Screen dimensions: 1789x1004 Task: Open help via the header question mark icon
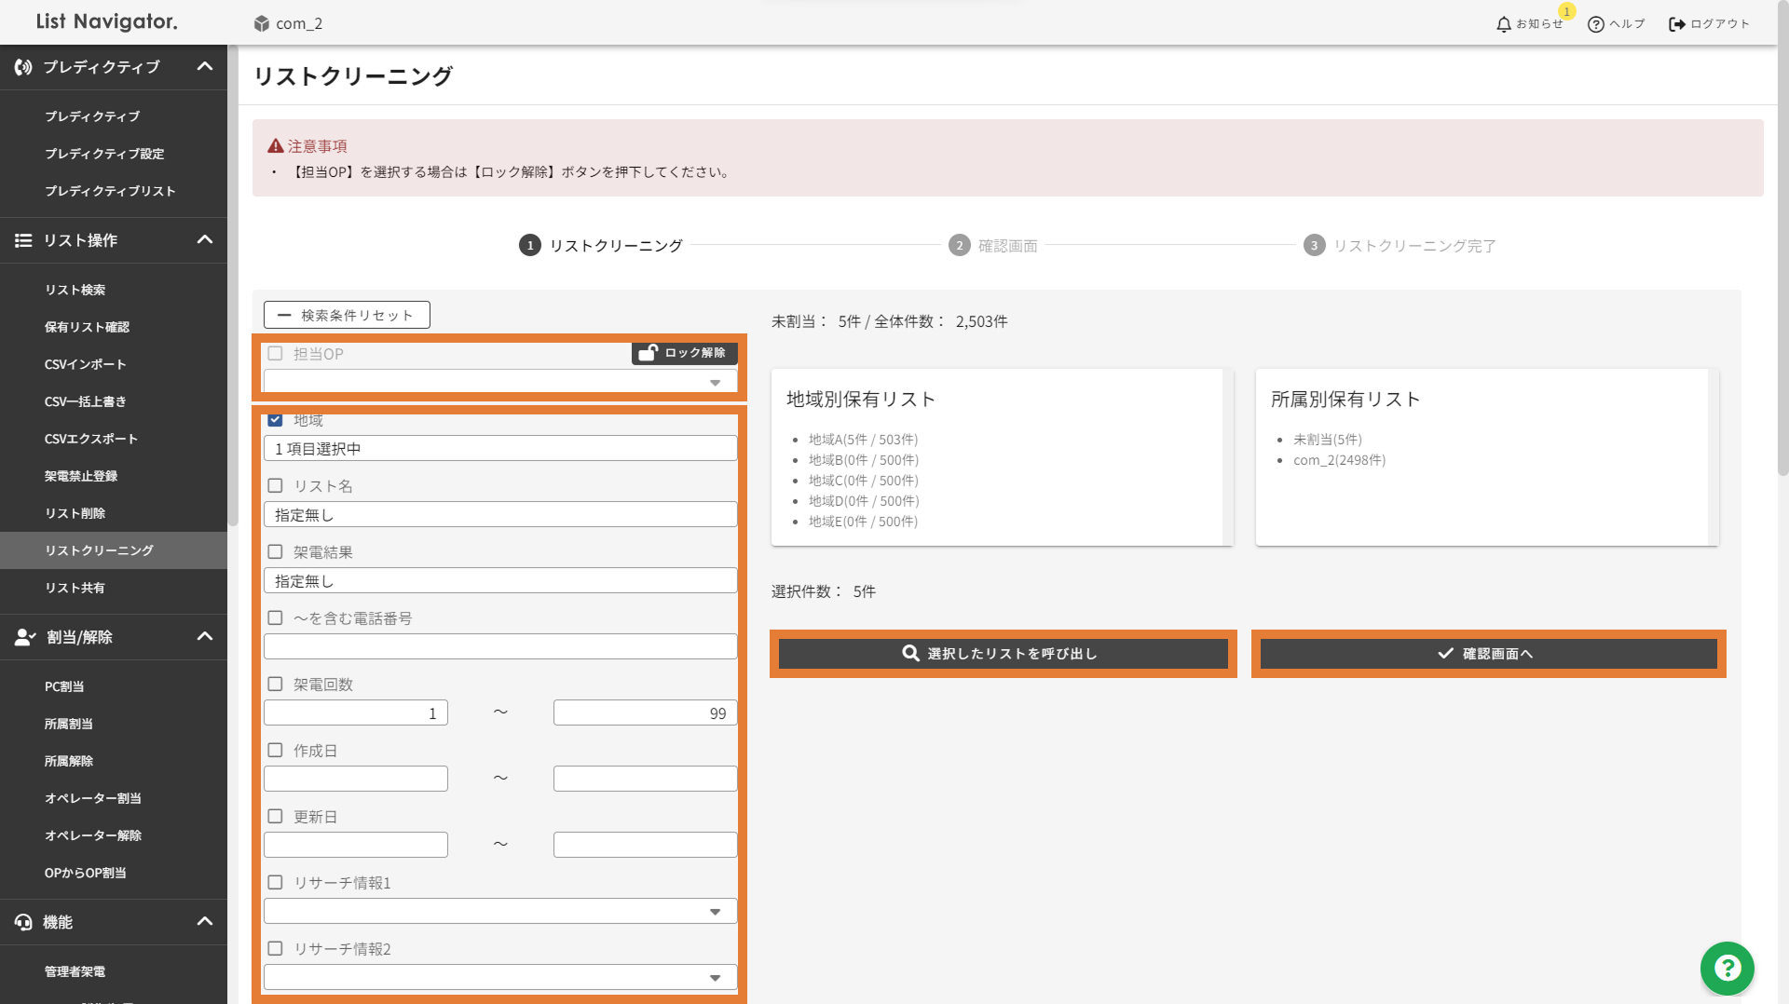point(1595,24)
